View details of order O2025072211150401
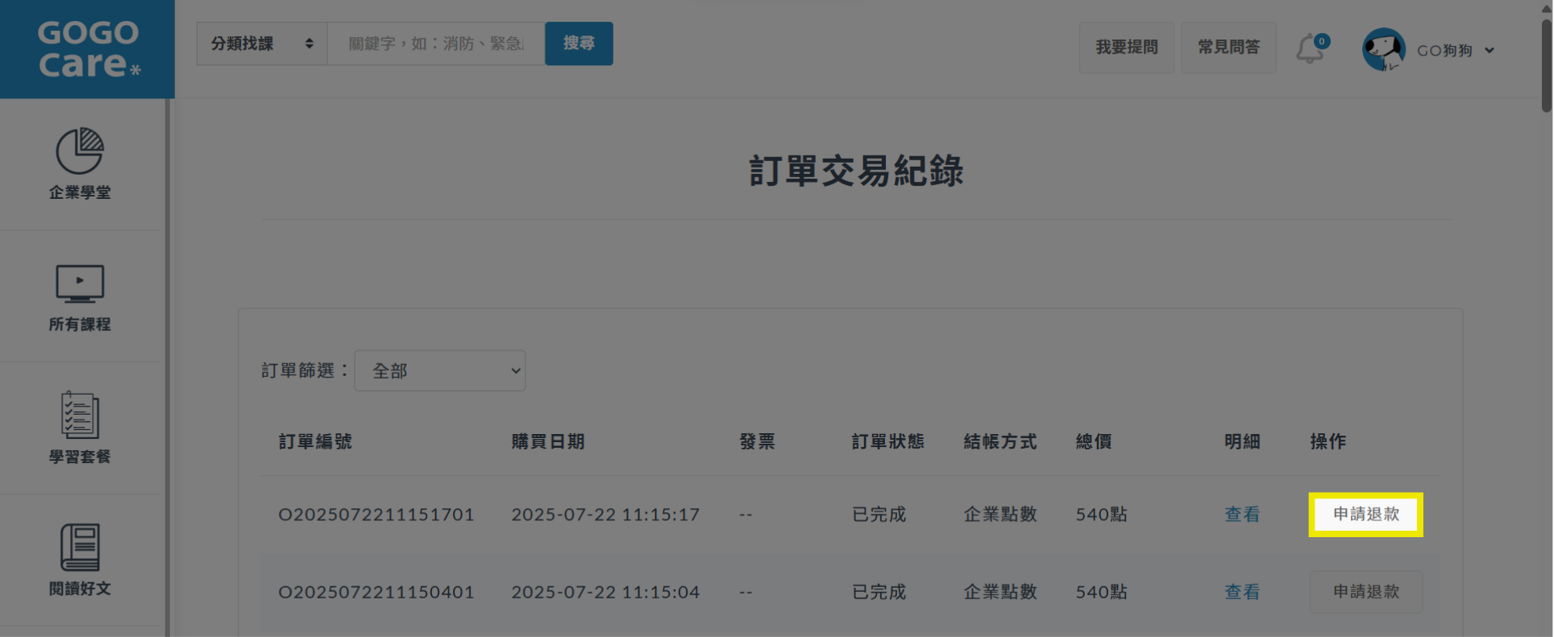The image size is (1554, 637). [x=1242, y=592]
